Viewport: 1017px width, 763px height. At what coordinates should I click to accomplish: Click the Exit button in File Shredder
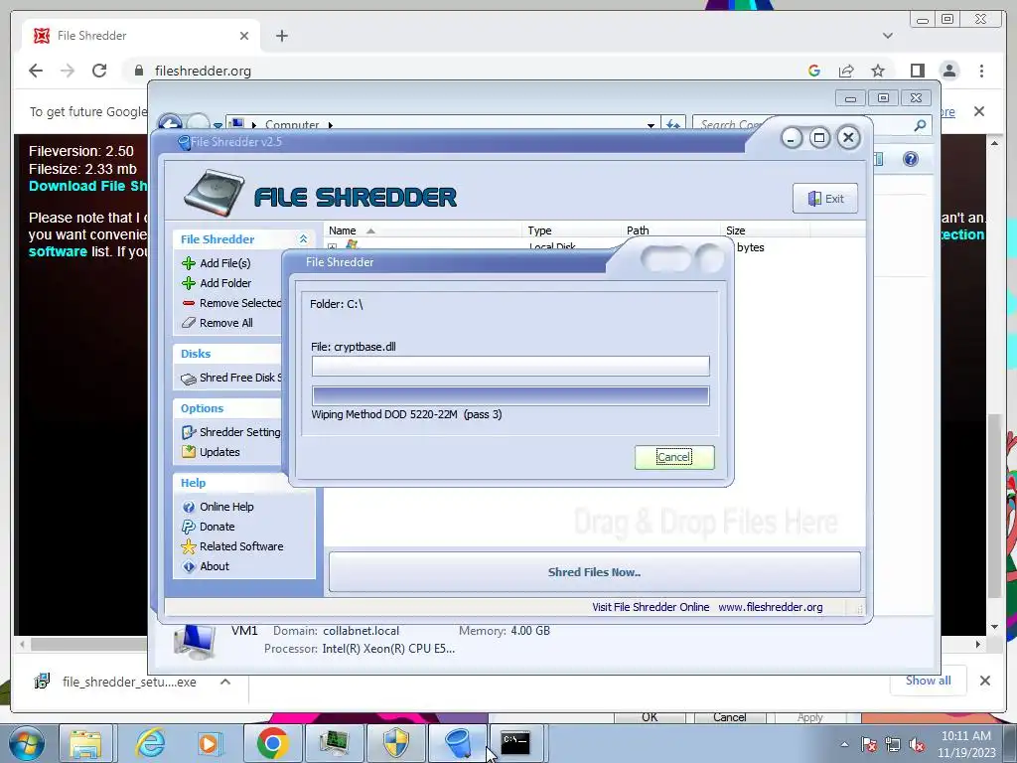coord(825,199)
